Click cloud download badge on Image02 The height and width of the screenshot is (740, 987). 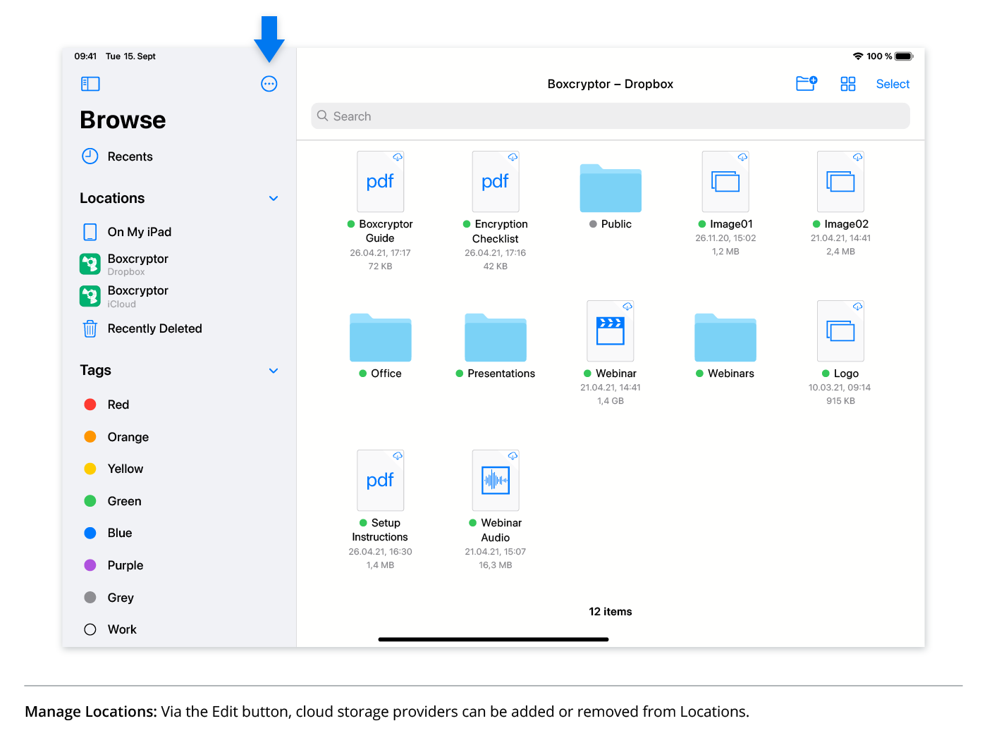click(857, 157)
